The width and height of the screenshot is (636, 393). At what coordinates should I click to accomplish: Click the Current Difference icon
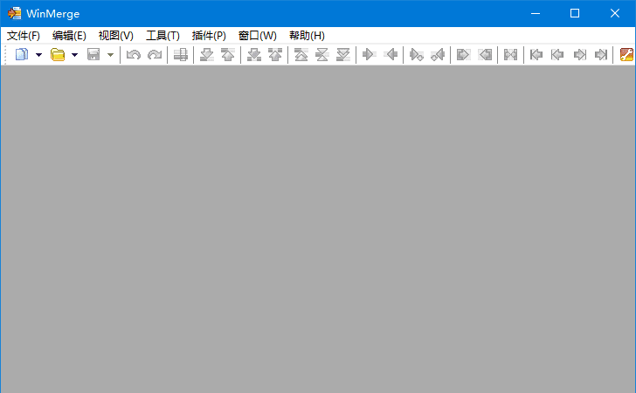click(x=322, y=54)
